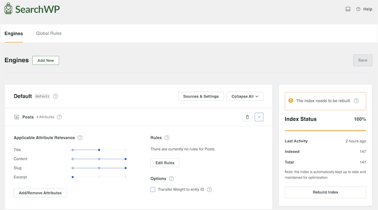The width and height of the screenshot is (378, 210).
Task: Switch to the Engines tab
Action: (x=14, y=33)
